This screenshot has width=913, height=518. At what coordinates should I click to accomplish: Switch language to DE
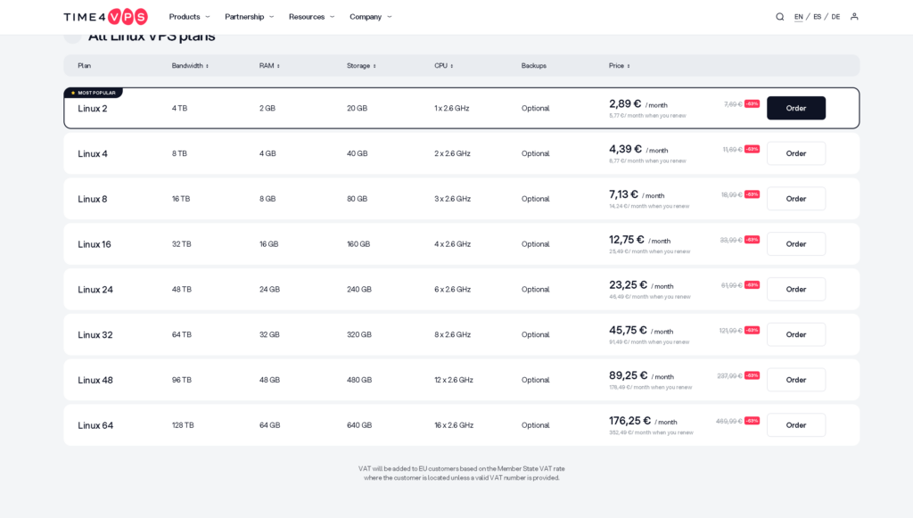[835, 17]
